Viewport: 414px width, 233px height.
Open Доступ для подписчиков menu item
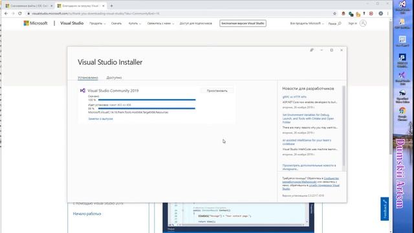coord(195,23)
